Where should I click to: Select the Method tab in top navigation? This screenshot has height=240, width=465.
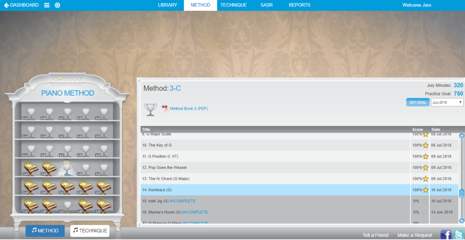200,5
